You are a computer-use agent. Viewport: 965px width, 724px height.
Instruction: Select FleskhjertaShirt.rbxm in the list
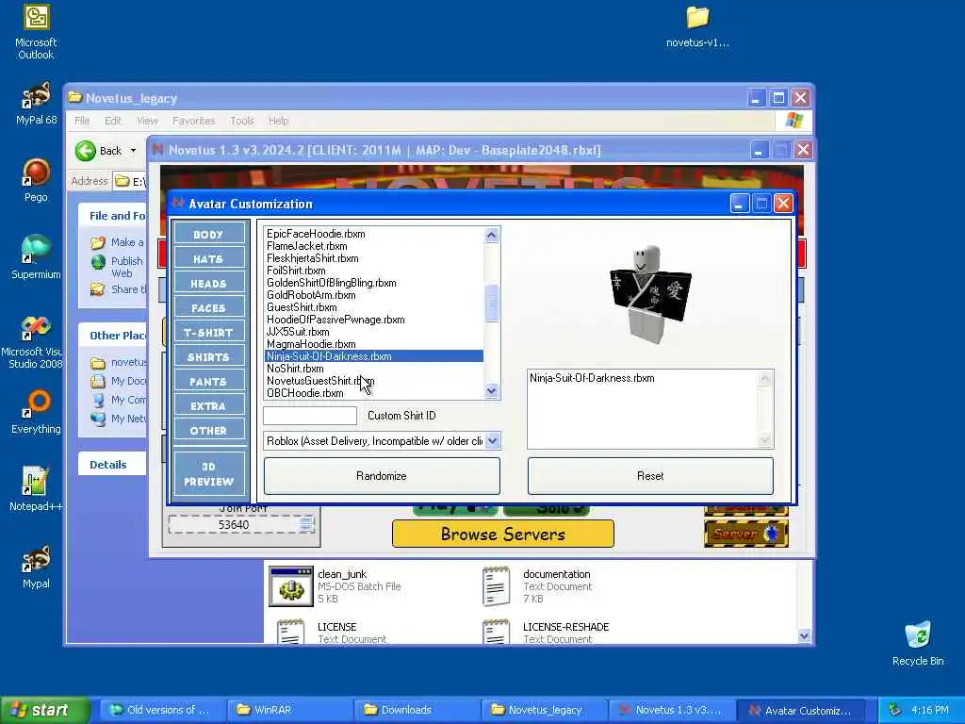tap(312, 258)
